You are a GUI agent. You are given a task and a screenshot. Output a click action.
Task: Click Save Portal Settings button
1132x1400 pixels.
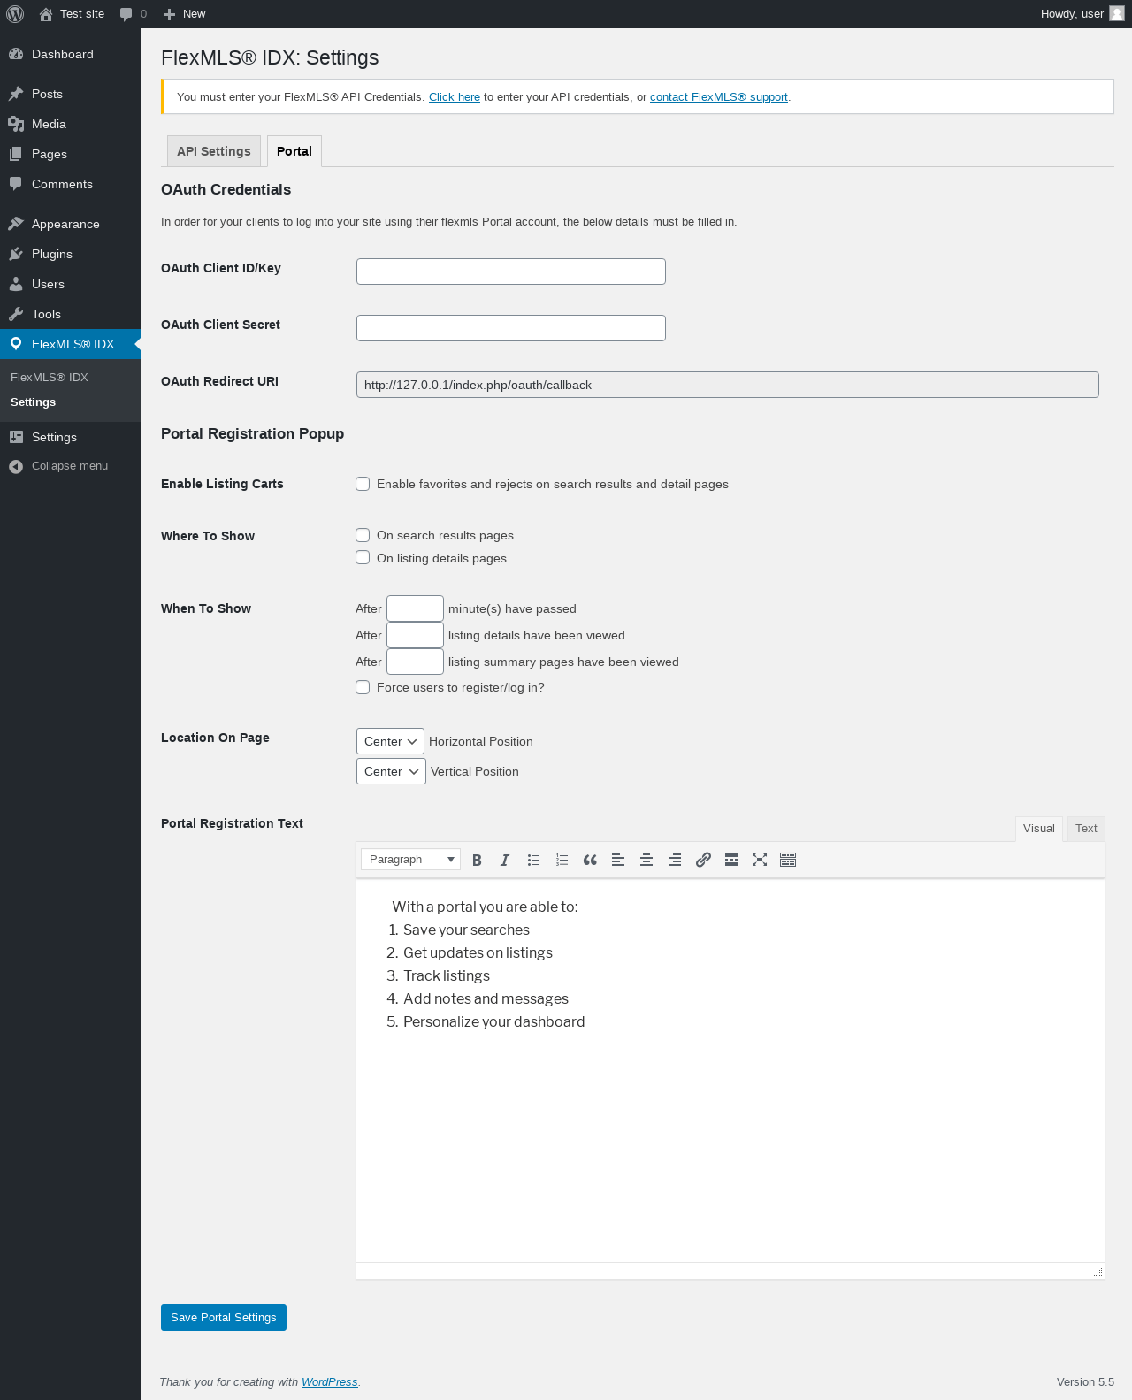(224, 1318)
